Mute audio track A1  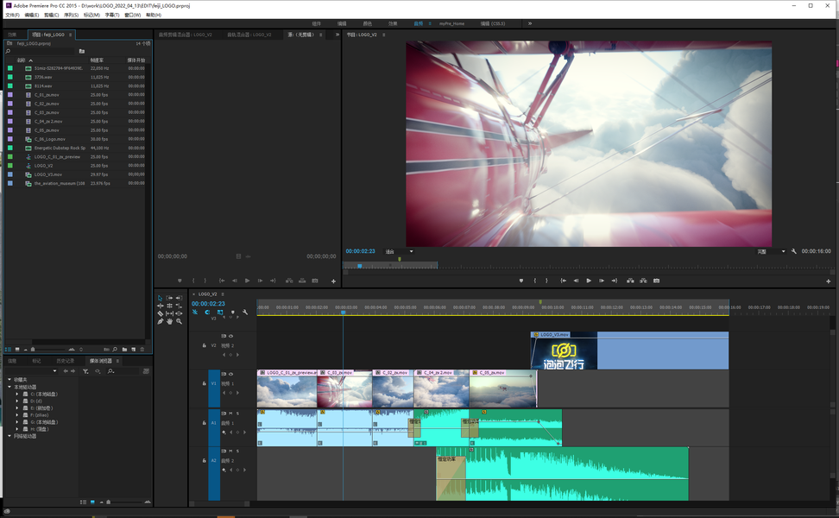[230, 414]
